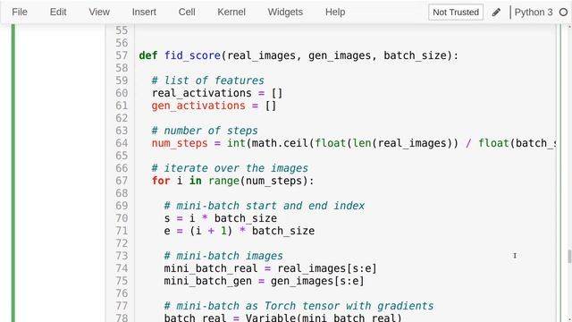Click 'mini_batch_real = real_images[s:e]' line
This screenshot has width=572, height=322.
(x=270, y=268)
